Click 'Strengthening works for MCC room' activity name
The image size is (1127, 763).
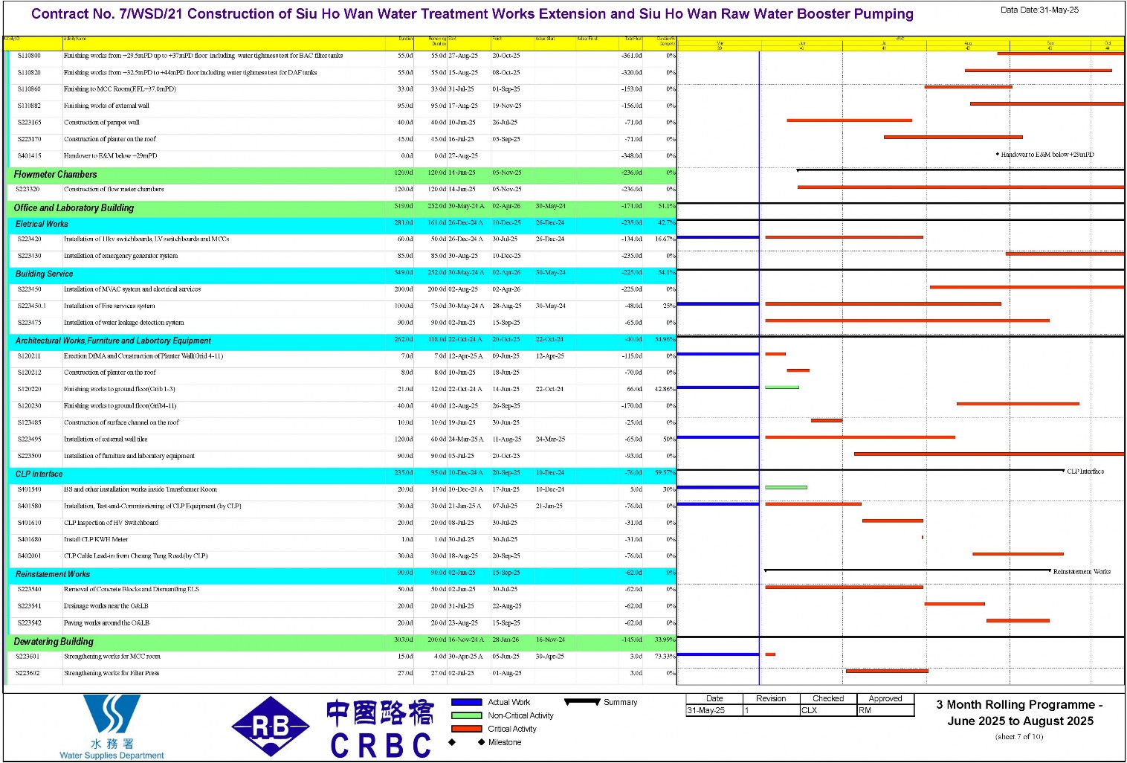112,657
